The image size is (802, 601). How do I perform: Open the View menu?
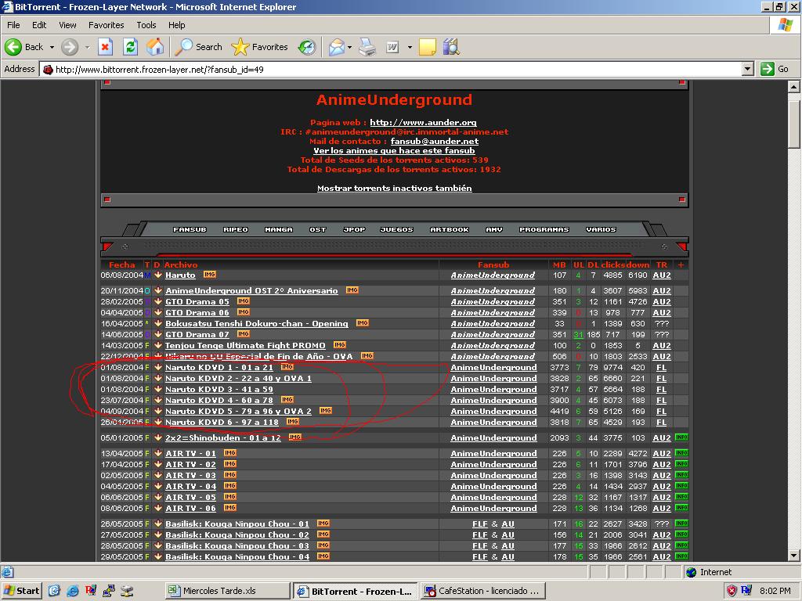point(67,25)
